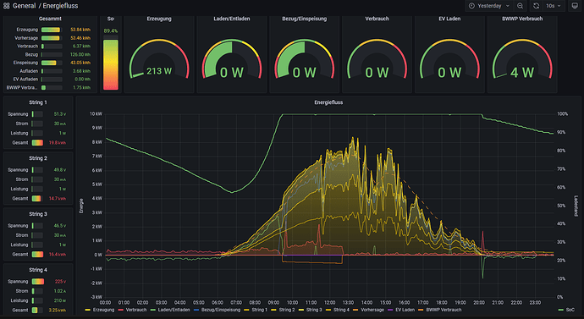Open the Laden/Entladen panel title menu

click(x=232, y=19)
